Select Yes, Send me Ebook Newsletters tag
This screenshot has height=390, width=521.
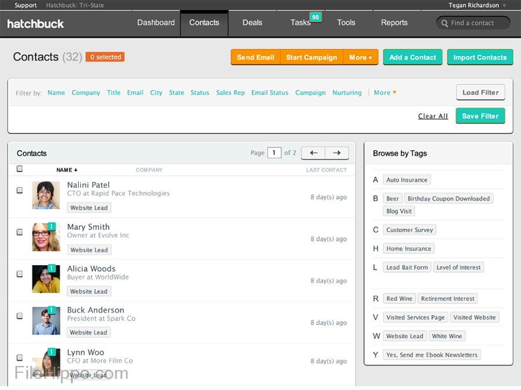click(432, 355)
